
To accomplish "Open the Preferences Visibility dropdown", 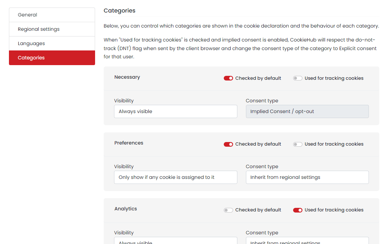I will (x=176, y=177).
